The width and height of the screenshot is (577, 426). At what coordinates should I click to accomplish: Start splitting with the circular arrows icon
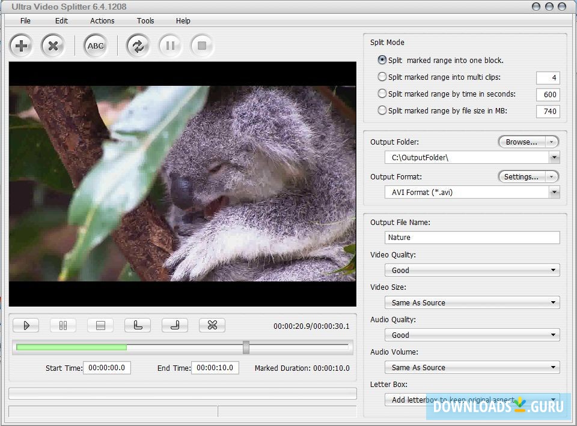[x=138, y=46]
